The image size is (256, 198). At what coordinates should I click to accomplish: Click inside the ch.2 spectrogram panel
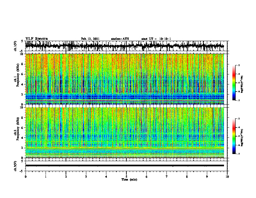125,133
